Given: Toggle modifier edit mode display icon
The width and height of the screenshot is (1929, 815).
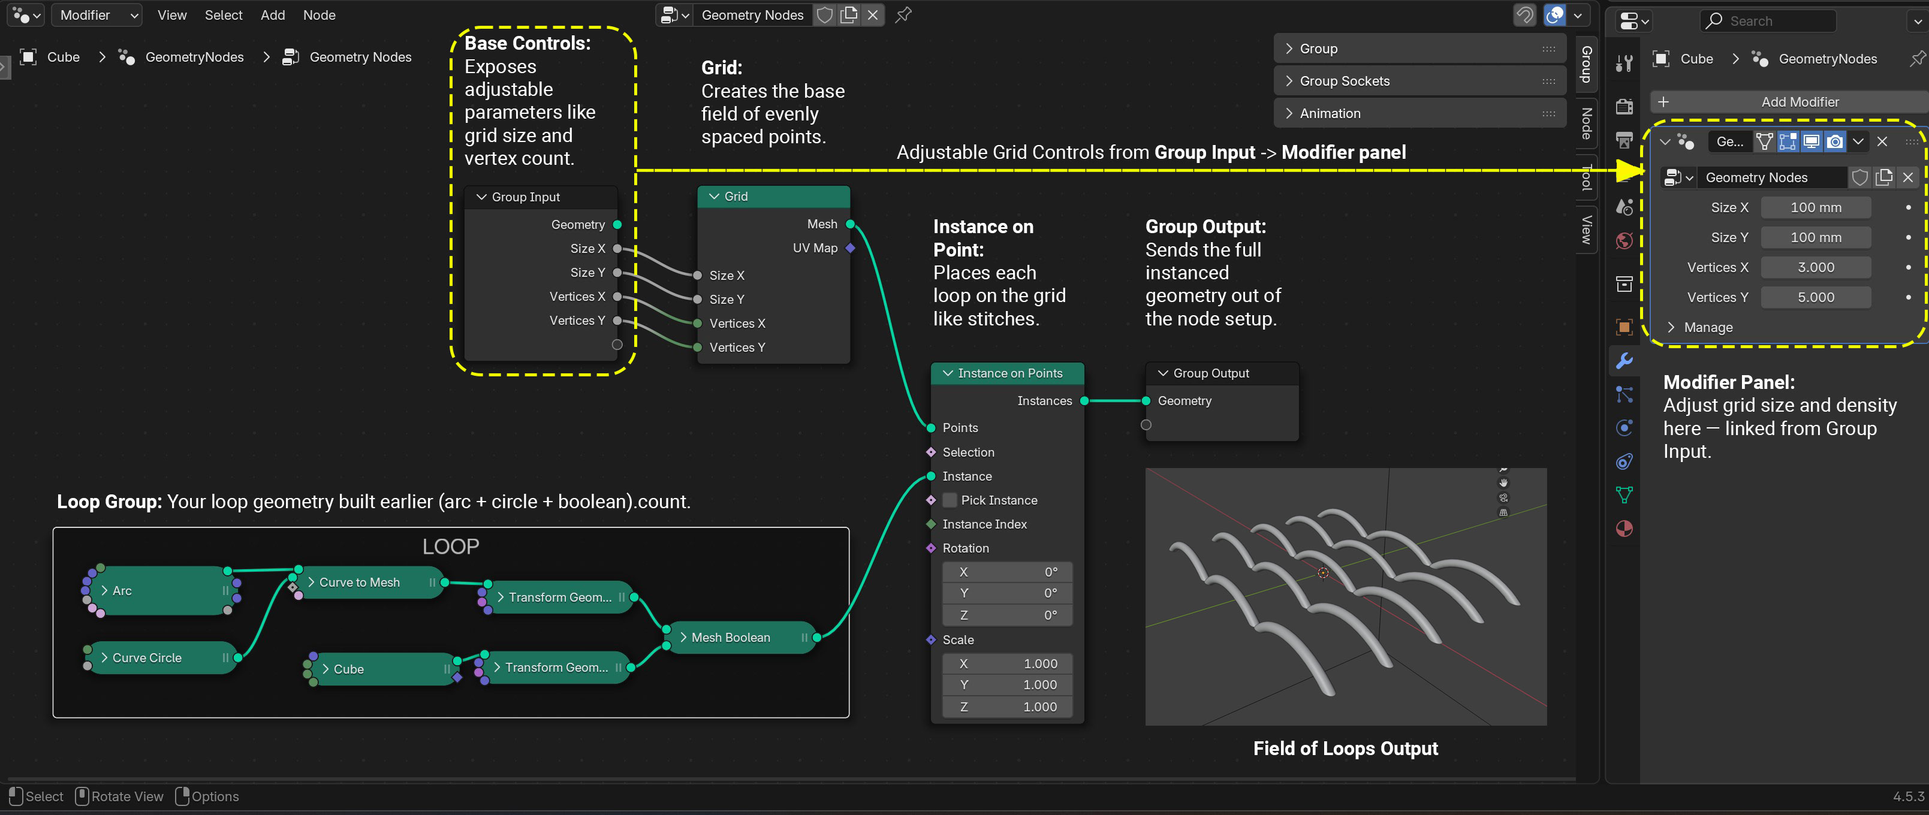Looking at the screenshot, I should tap(1788, 141).
